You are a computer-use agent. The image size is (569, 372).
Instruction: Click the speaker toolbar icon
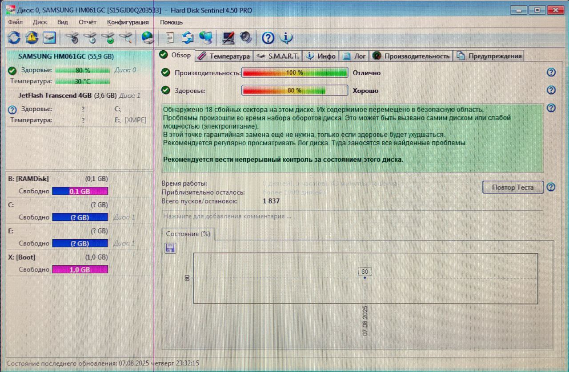pos(246,38)
